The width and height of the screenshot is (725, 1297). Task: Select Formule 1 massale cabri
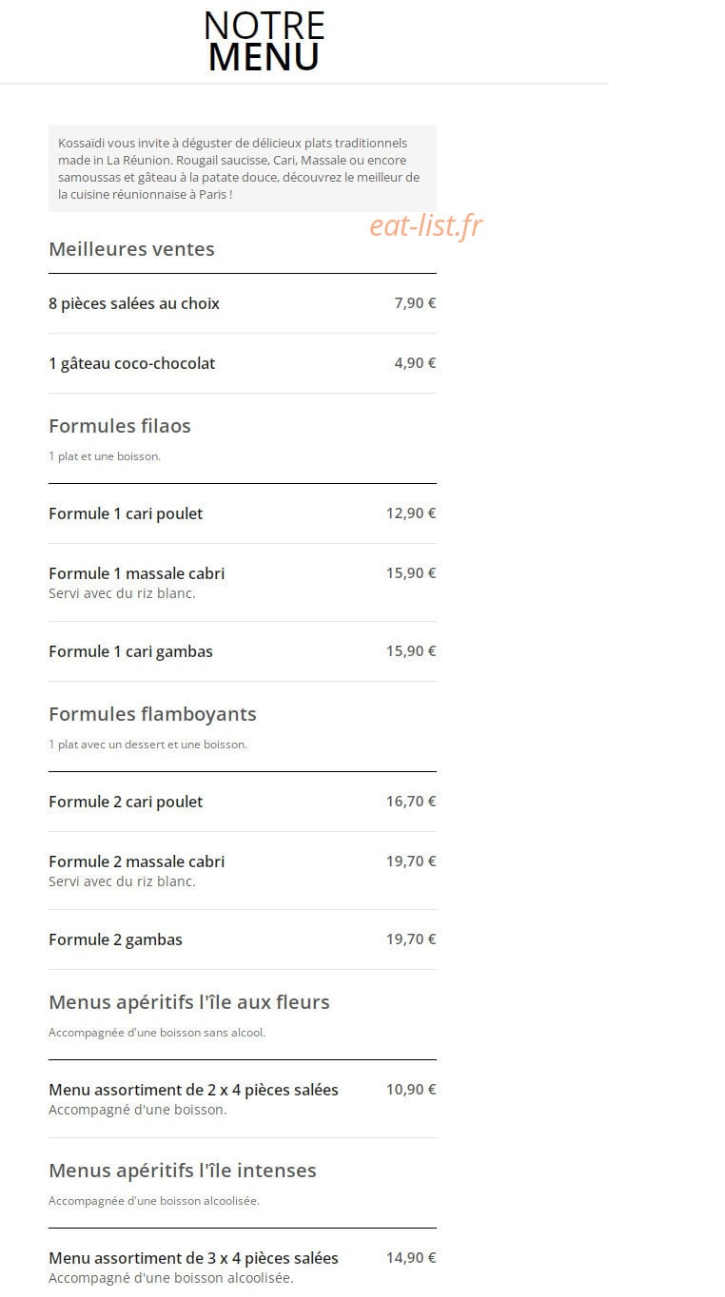(243, 582)
